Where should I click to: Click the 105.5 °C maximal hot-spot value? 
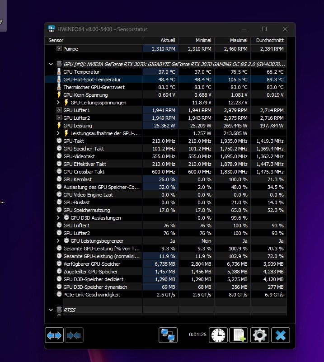point(238,80)
